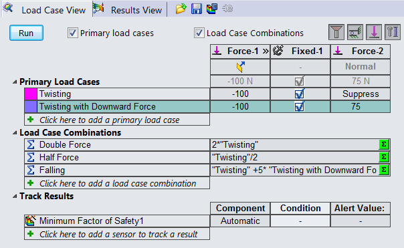Open equation editor for Double Force (green sigma)
Screen dimensions: 404x248
coord(384,144)
